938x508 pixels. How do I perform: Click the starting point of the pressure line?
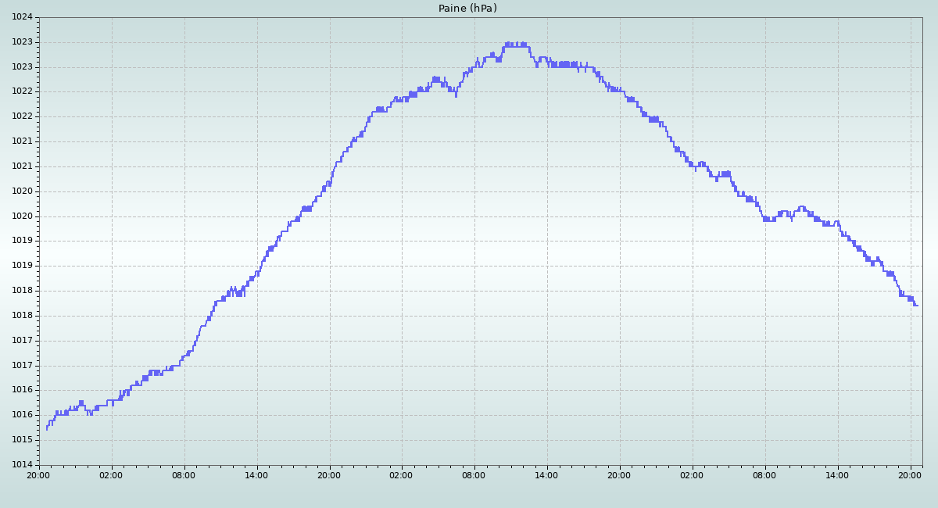[47, 429]
